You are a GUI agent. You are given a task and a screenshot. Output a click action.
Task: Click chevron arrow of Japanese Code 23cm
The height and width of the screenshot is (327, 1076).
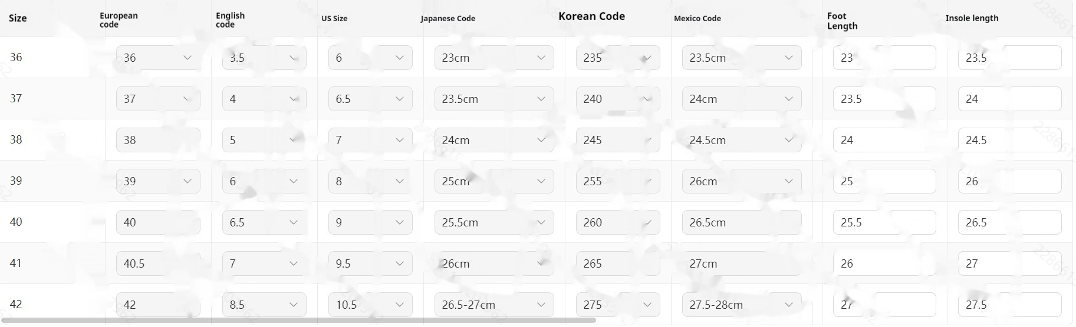click(541, 58)
